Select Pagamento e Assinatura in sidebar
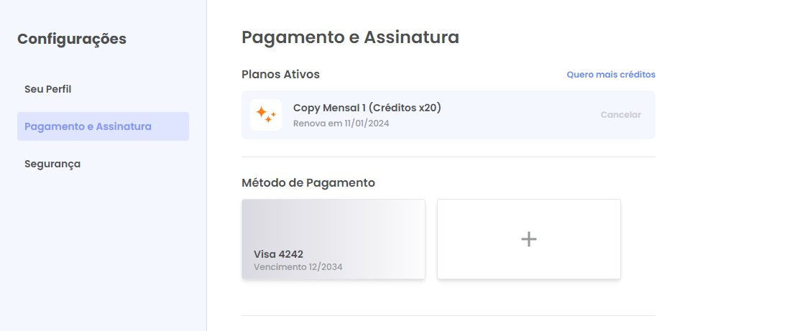Image resolution: width=805 pixels, height=331 pixels. [x=103, y=126]
